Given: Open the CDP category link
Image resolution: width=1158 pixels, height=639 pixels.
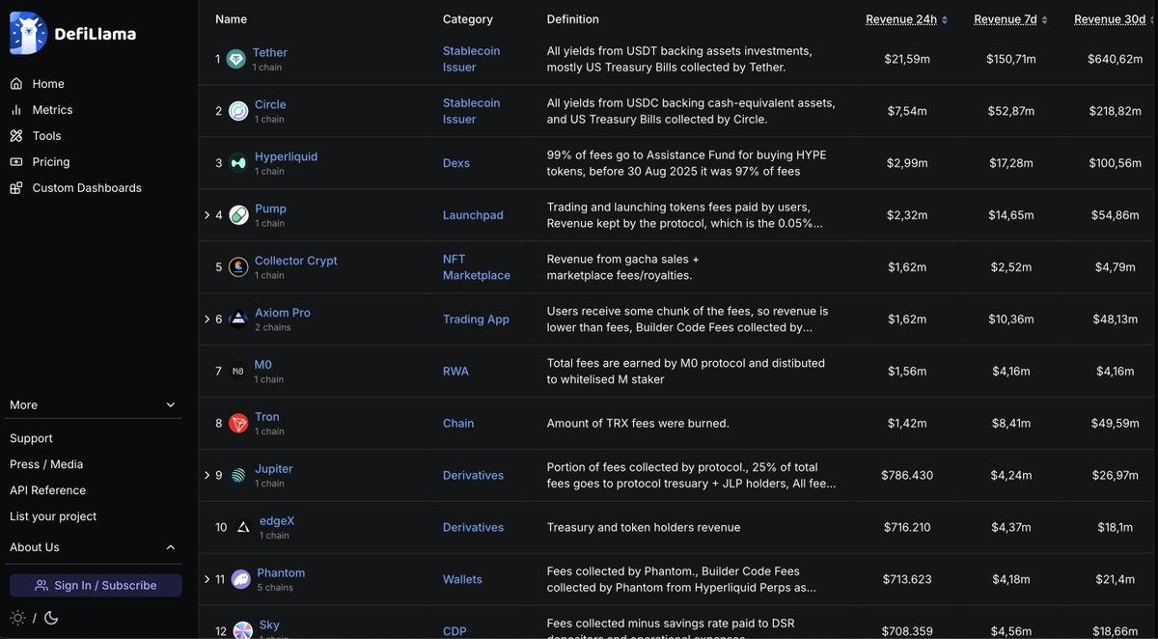Looking at the screenshot, I should (455, 631).
